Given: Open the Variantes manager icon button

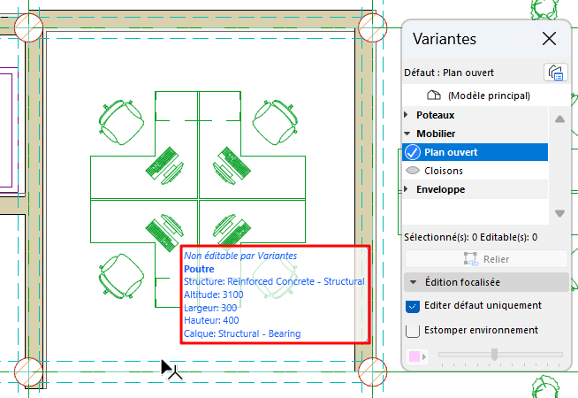Looking at the screenshot, I should 556,73.
